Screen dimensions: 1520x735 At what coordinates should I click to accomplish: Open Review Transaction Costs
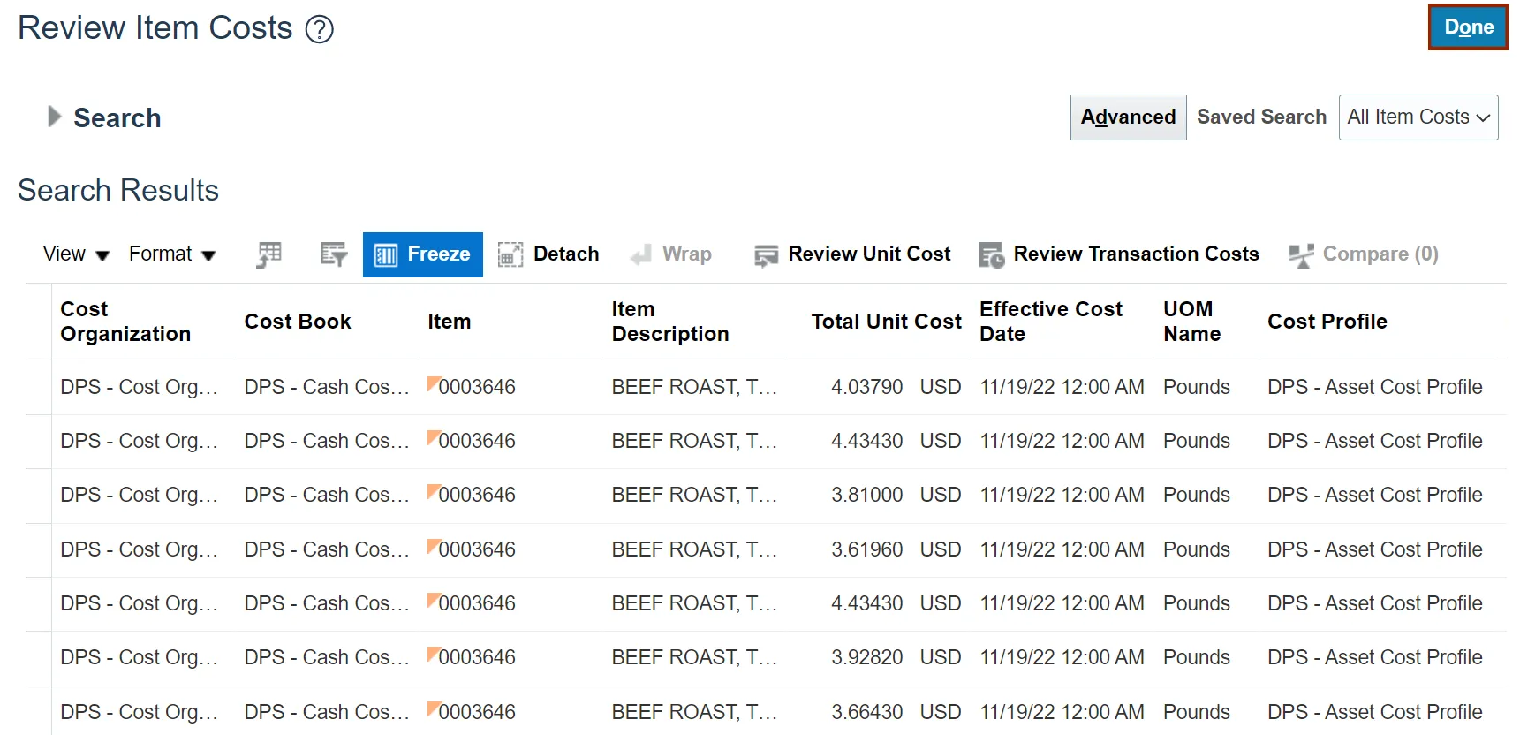[x=1119, y=254]
